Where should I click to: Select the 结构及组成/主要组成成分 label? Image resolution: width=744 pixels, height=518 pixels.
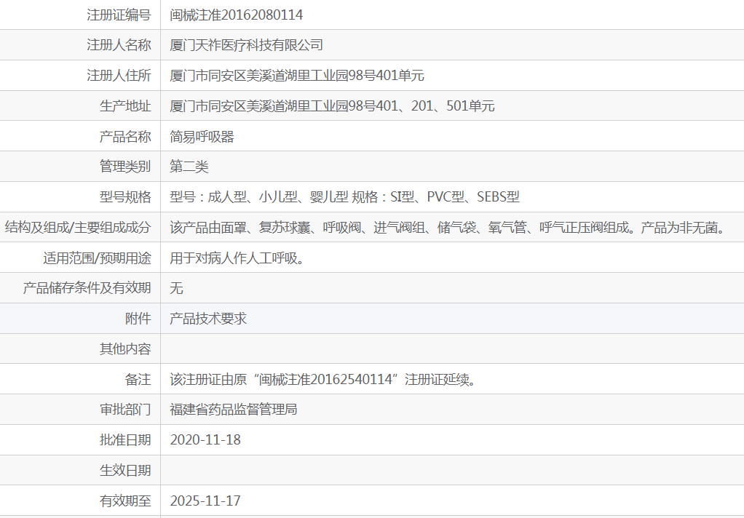pos(78,227)
